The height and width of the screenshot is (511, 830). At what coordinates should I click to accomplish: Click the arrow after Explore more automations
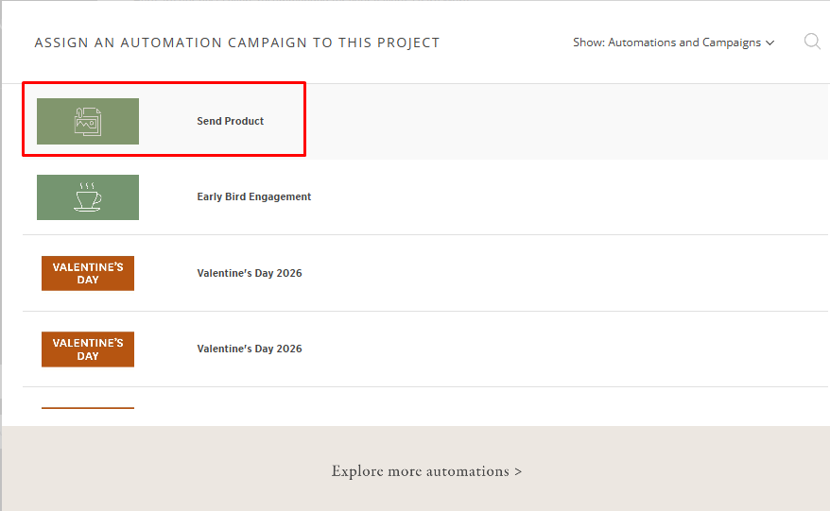518,470
